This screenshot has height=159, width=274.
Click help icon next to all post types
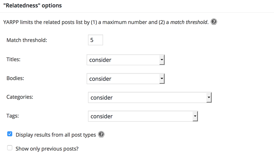[x=101, y=134]
